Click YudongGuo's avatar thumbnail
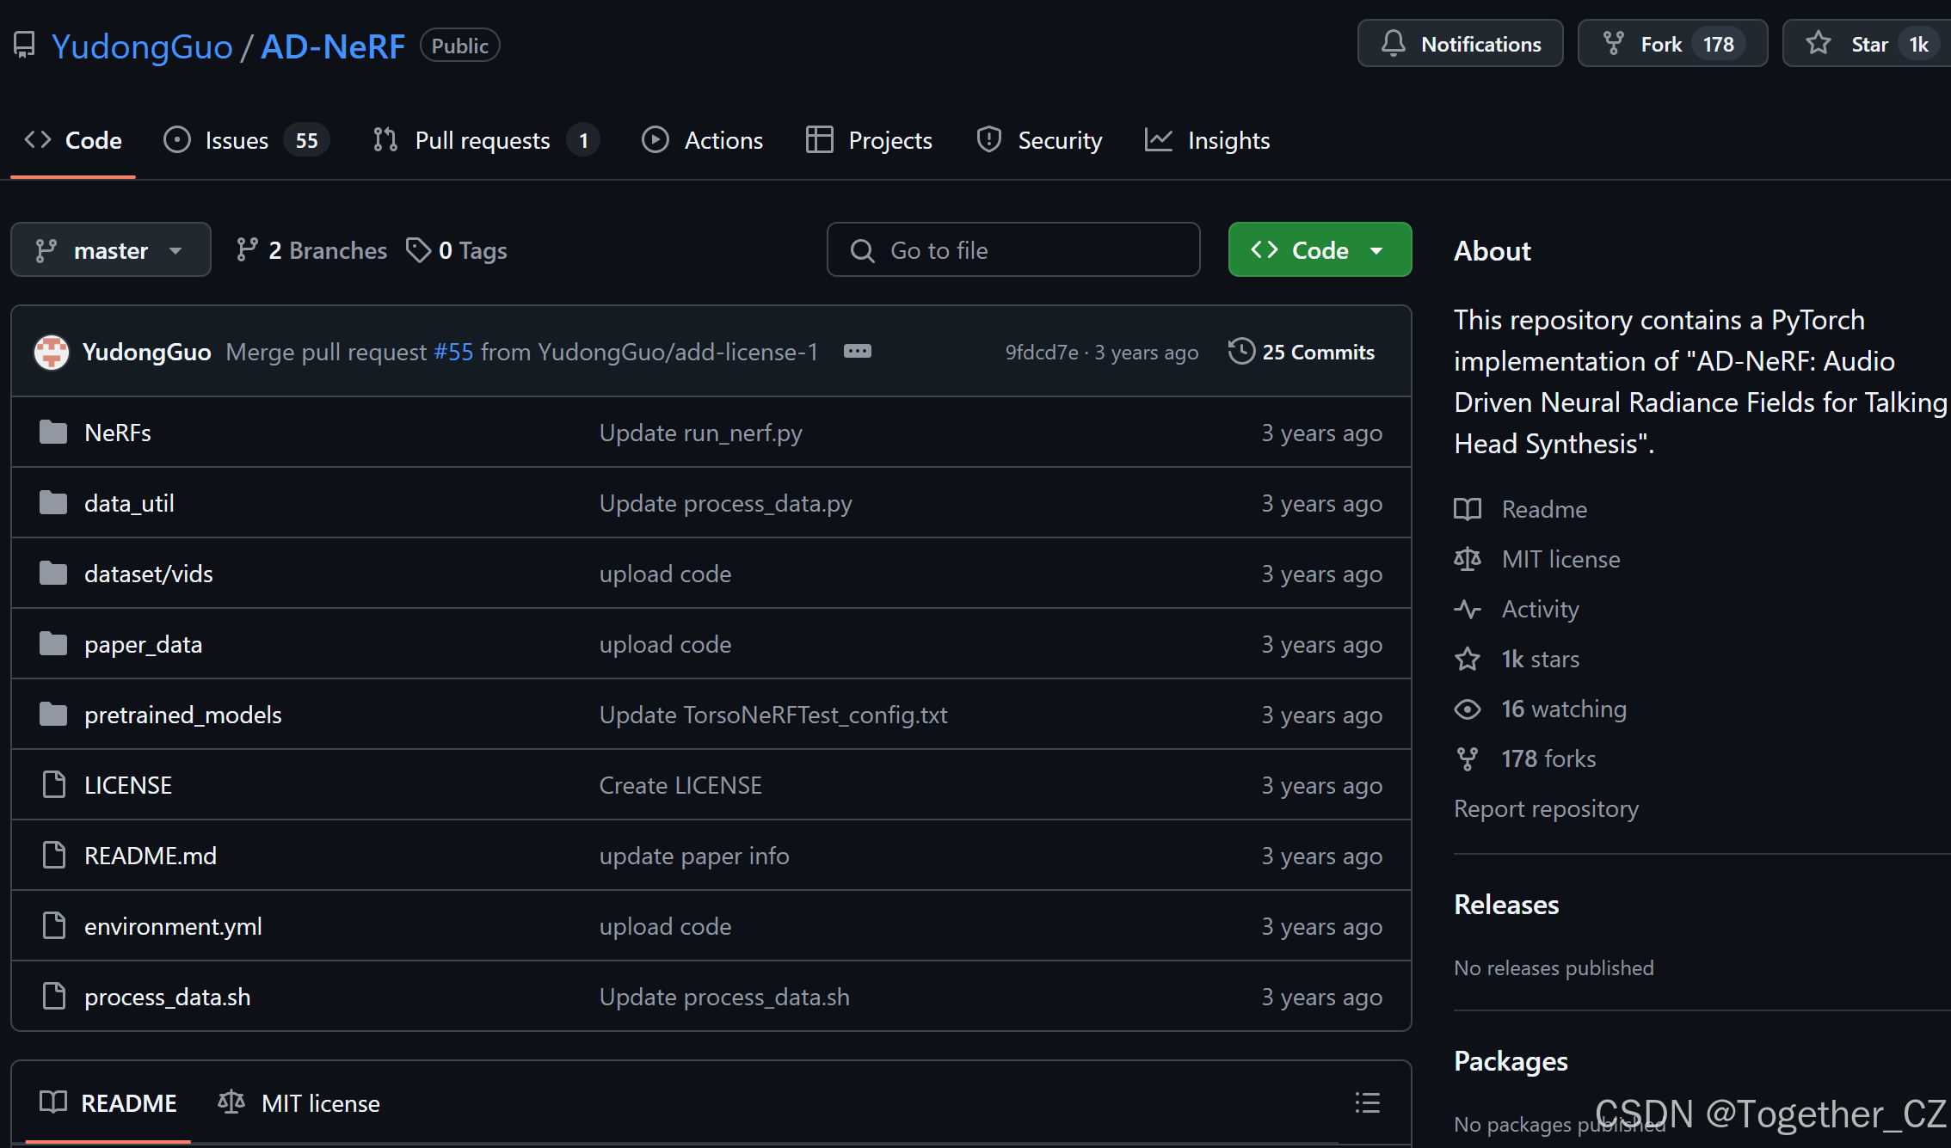This screenshot has width=1951, height=1148. click(x=52, y=352)
